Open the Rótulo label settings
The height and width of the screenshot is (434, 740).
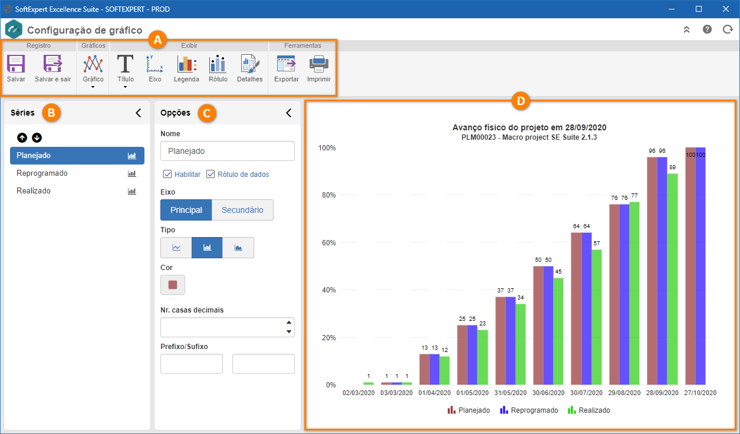[x=218, y=64]
